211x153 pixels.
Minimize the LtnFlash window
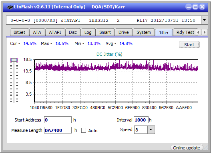(x=189, y=7)
